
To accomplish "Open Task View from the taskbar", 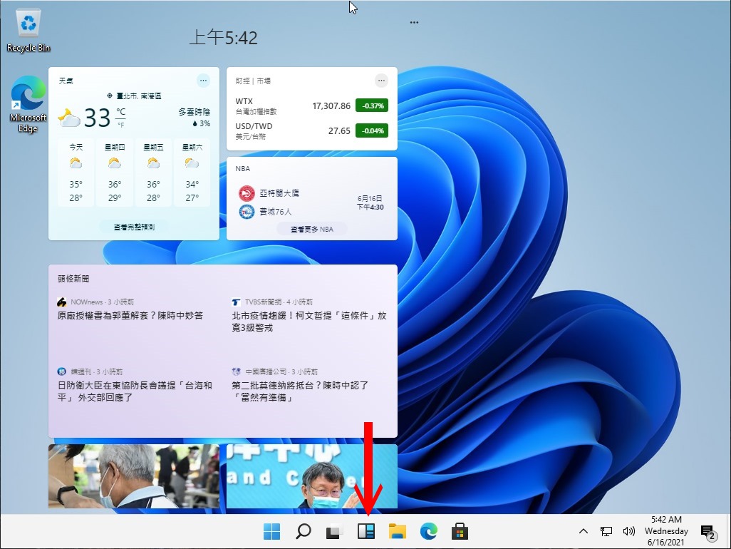I will point(334,530).
